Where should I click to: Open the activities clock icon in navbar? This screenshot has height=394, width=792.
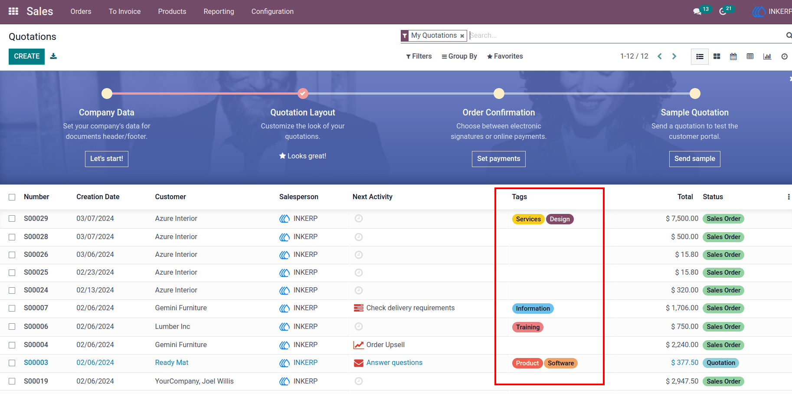pyautogui.click(x=723, y=12)
